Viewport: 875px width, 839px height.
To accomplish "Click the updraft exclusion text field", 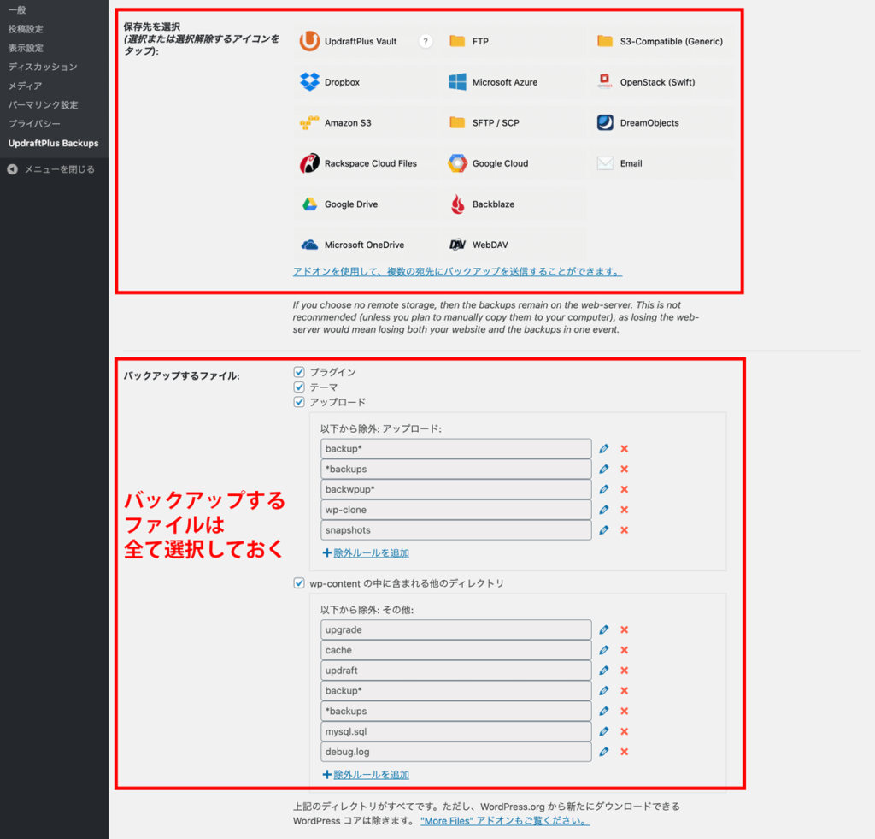I will [x=456, y=671].
